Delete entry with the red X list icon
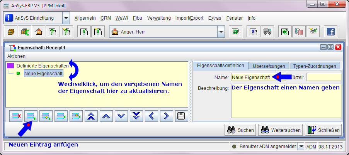Image resolution: width=349 pixels, height=155 pixels. [16, 116]
